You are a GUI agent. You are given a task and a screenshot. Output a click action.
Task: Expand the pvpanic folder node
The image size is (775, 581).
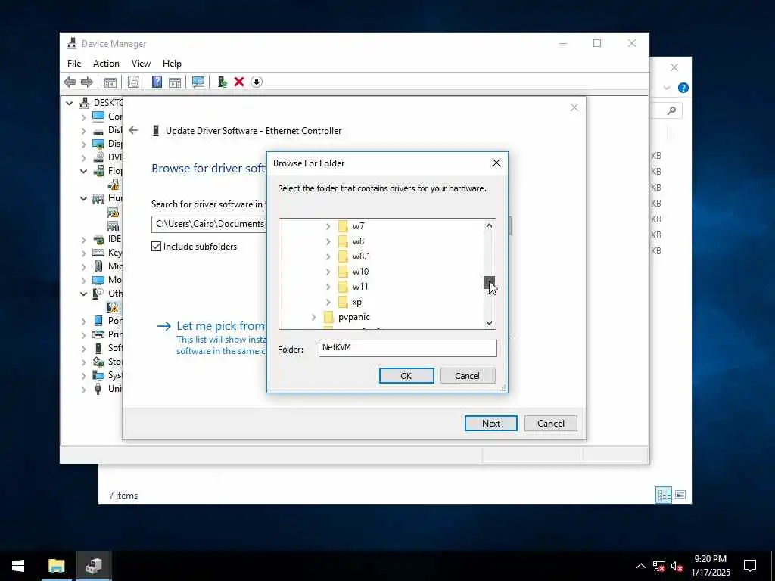[x=314, y=317]
